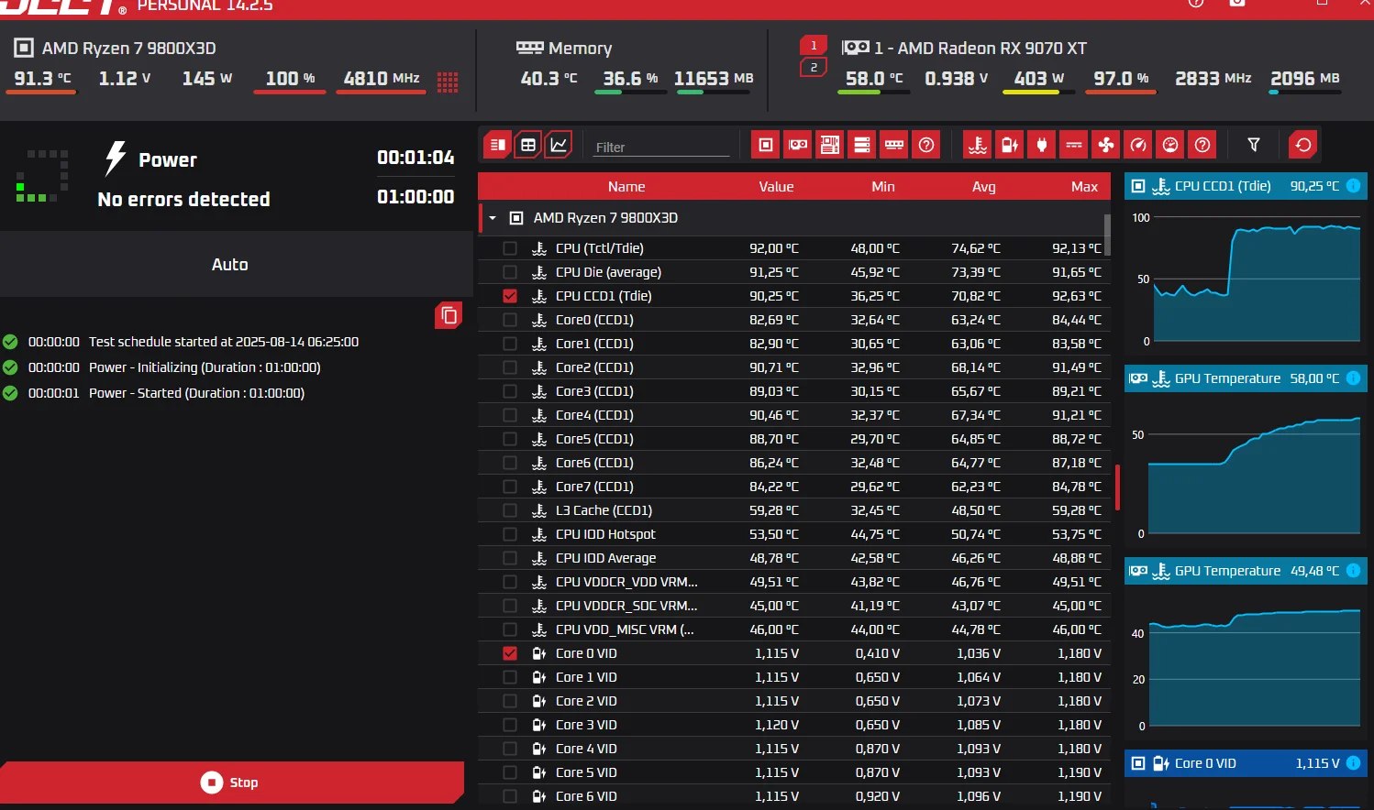Select GPU 2 in the summary
The height and width of the screenshot is (810, 1374).
(814, 68)
